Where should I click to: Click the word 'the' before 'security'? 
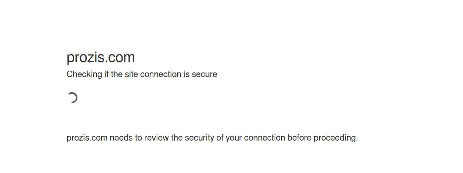177,138
